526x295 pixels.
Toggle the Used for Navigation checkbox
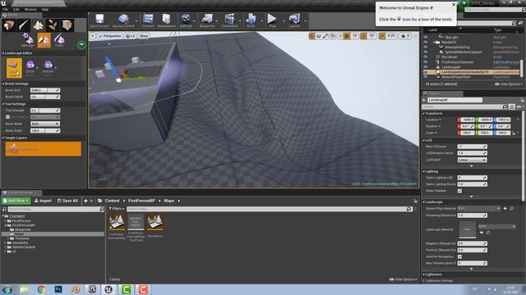[459, 256]
